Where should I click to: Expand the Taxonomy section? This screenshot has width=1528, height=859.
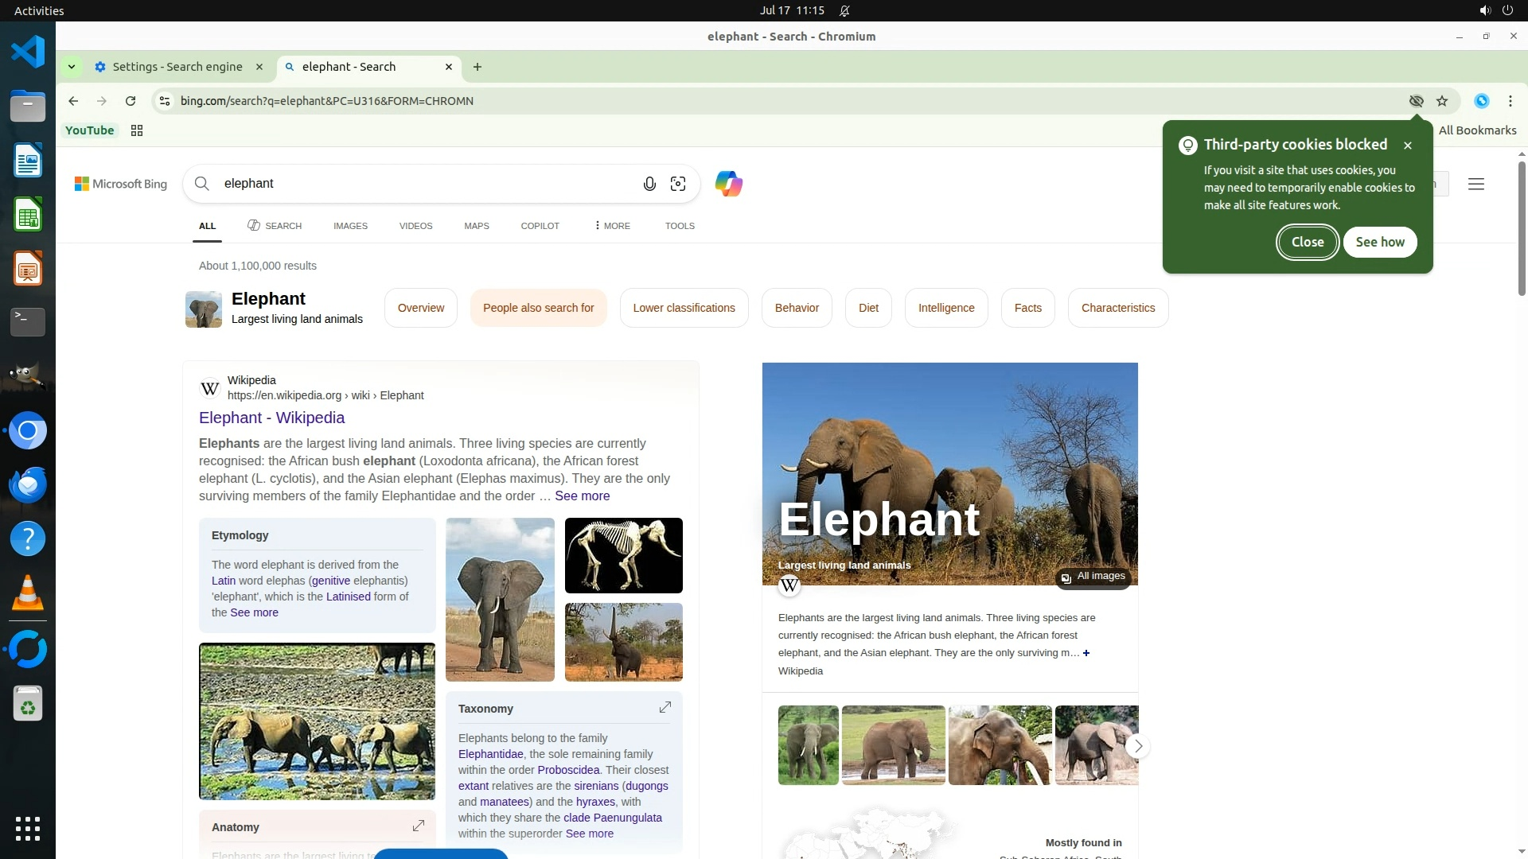(665, 707)
